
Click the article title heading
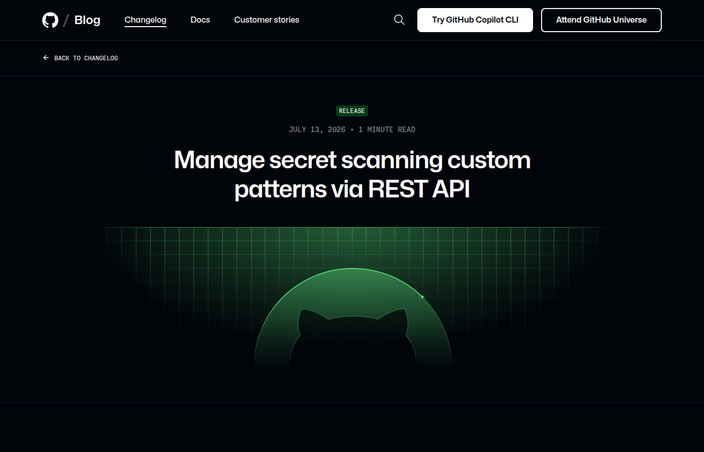tap(352, 174)
